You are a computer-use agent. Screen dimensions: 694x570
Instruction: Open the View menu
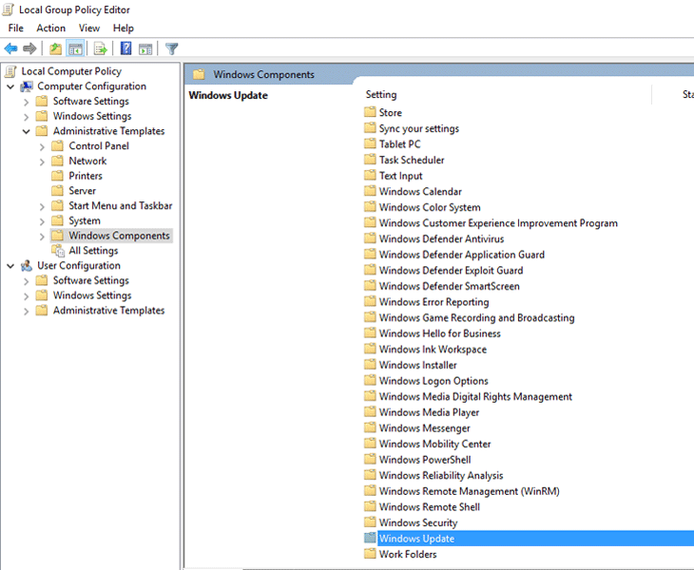point(89,28)
